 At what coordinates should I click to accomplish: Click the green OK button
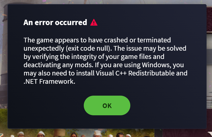coord(107,105)
